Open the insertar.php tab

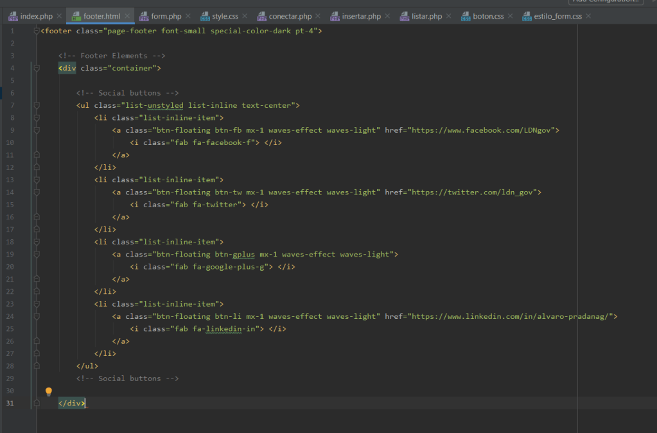coord(361,16)
